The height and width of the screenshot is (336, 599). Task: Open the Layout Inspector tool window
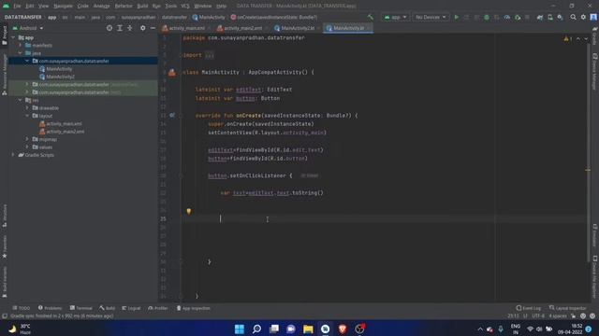(x=567, y=308)
